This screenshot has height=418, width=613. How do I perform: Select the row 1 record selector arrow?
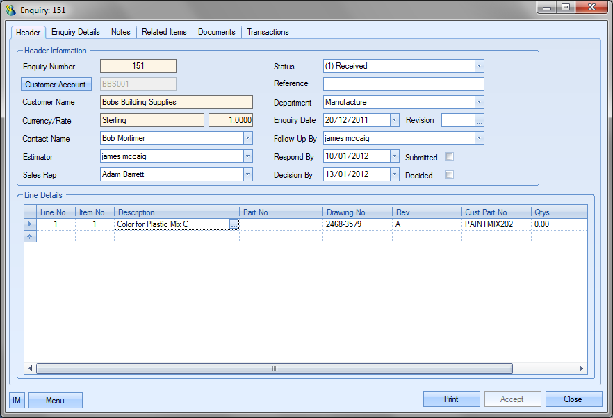pyautogui.click(x=29, y=224)
